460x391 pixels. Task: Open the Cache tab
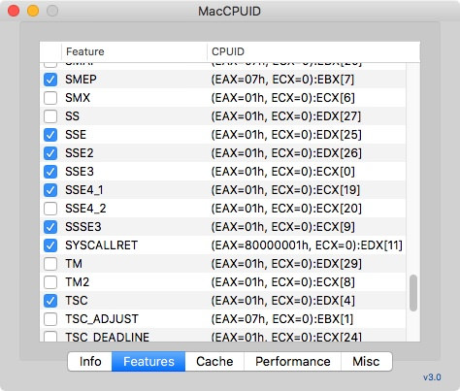tap(214, 362)
